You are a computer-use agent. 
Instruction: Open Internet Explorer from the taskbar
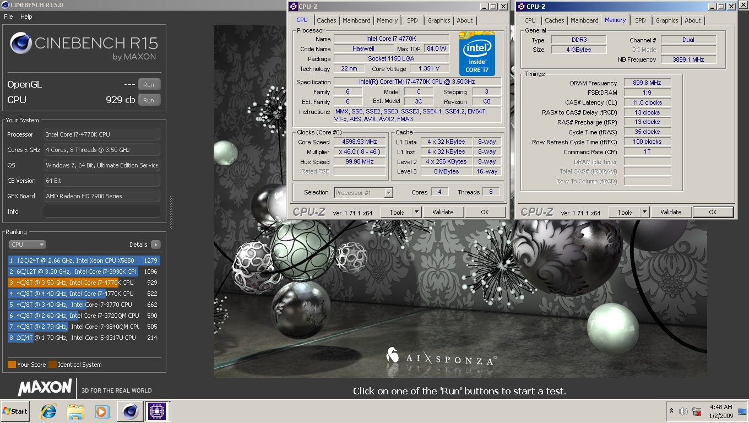(49, 411)
